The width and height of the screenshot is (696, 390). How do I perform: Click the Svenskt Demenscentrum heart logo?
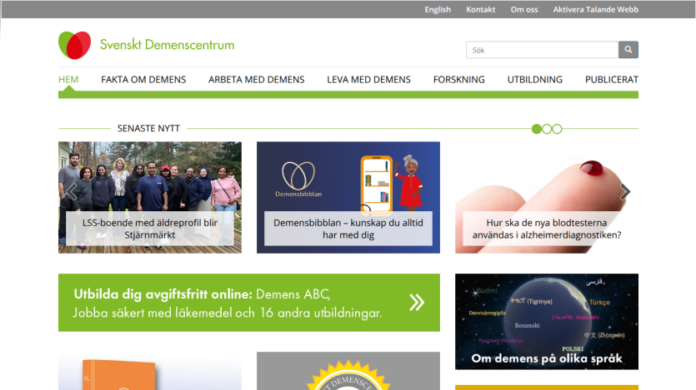(74, 45)
